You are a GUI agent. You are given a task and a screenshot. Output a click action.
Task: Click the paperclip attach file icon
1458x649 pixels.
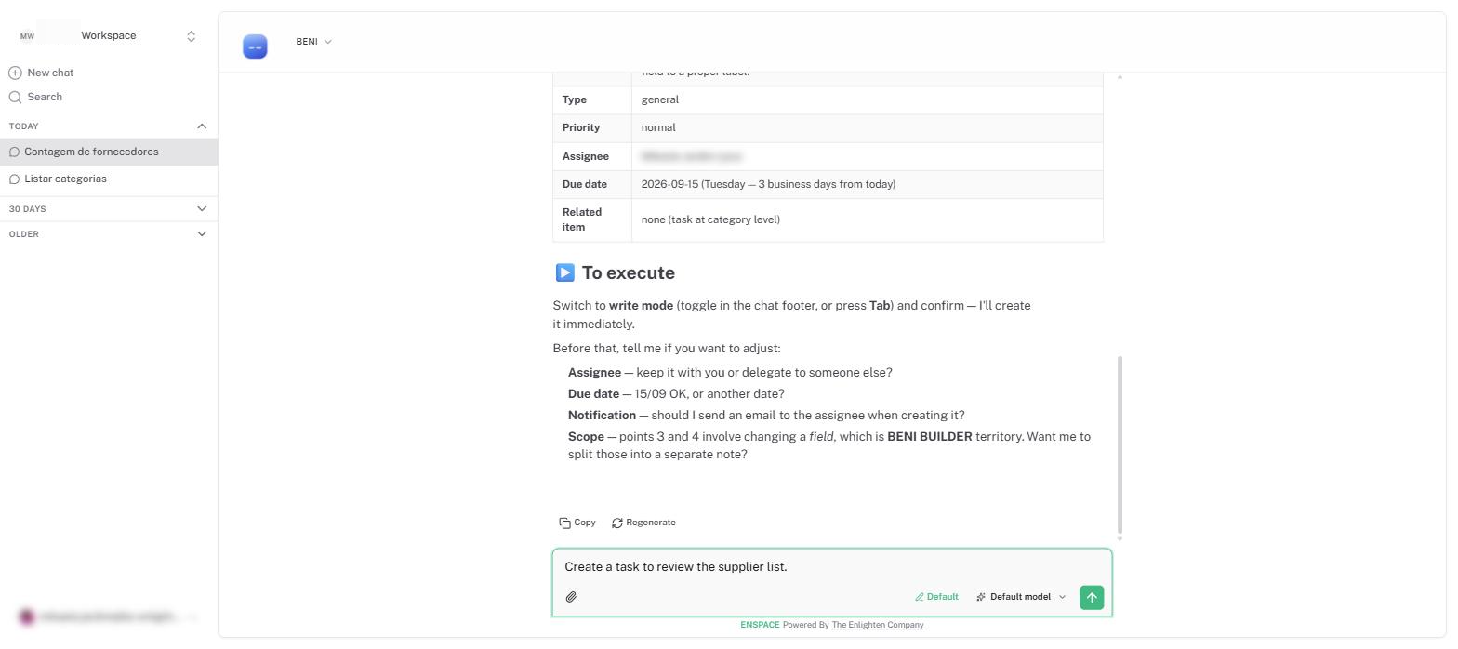pyautogui.click(x=571, y=597)
